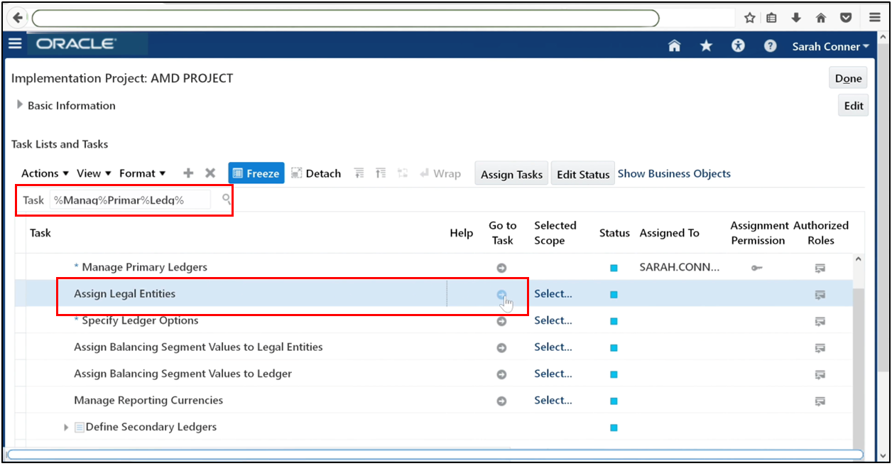This screenshot has width=892, height=466.
Task: Open the Format menu
Action: pyautogui.click(x=142, y=173)
